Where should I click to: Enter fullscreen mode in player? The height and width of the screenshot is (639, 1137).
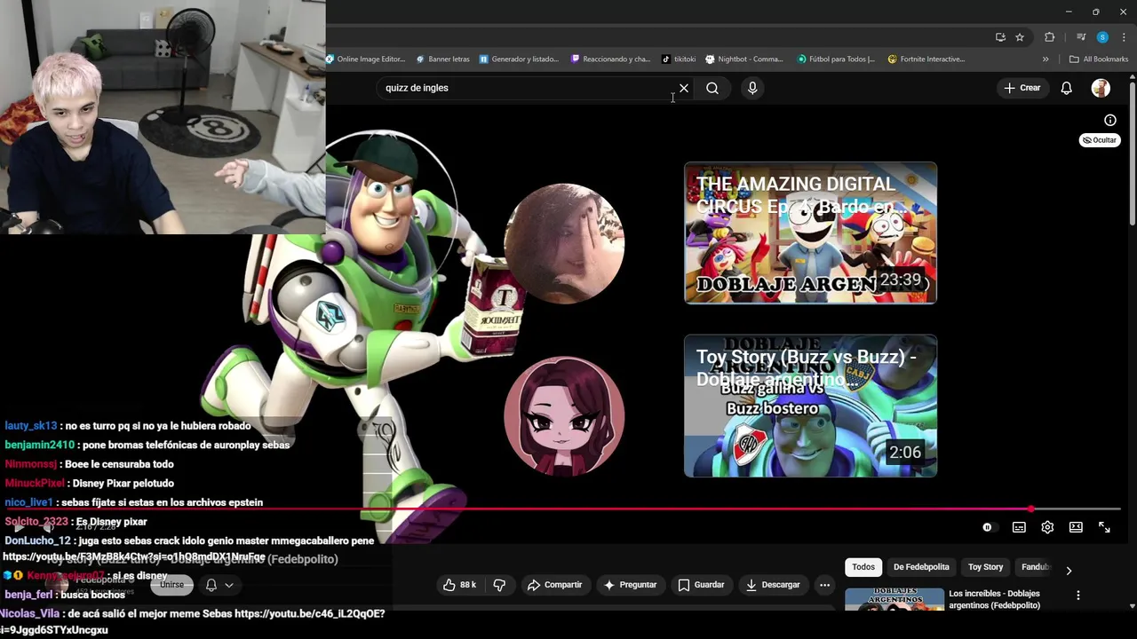pos(1104,527)
